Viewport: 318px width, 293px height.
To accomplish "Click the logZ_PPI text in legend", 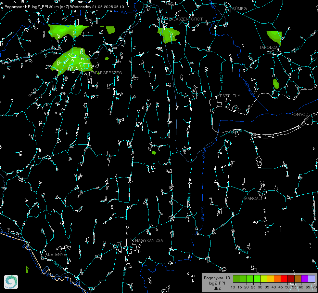I will (x=217, y=283).
